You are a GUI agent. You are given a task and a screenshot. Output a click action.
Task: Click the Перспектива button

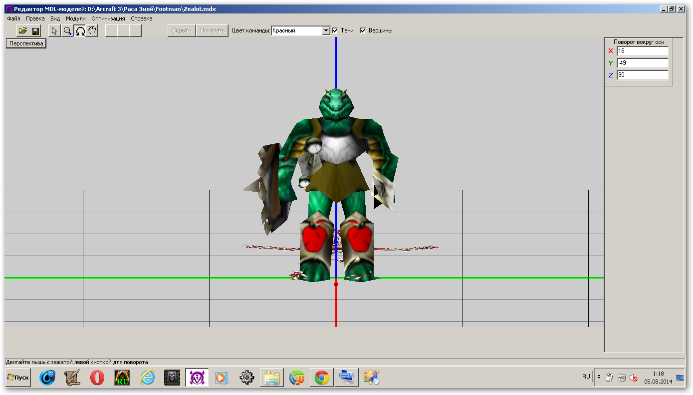click(x=26, y=43)
